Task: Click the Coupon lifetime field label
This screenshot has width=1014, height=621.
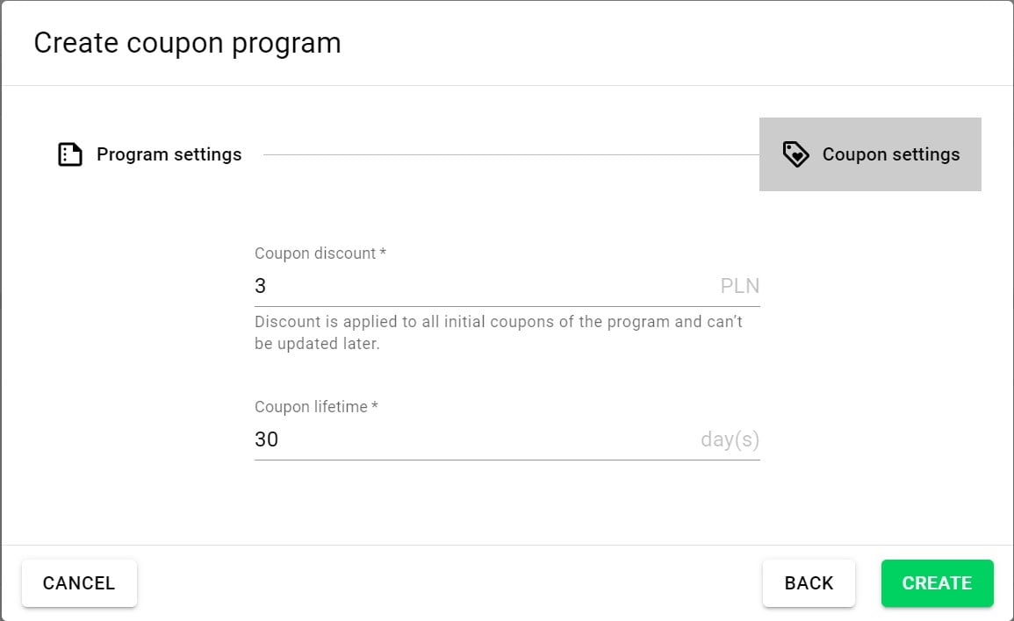Action: (x=311, y=407)
